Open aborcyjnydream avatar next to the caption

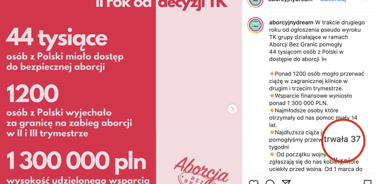(255, 25)
